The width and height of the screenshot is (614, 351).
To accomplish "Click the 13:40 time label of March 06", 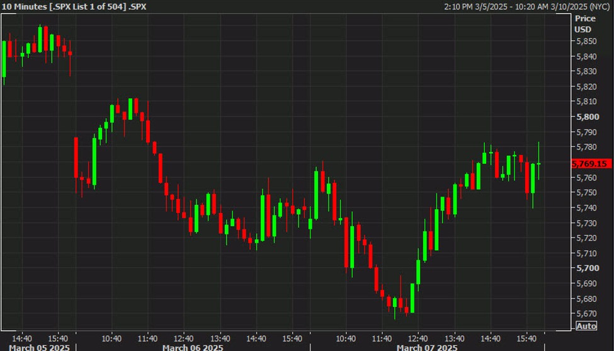I will 220,338.
